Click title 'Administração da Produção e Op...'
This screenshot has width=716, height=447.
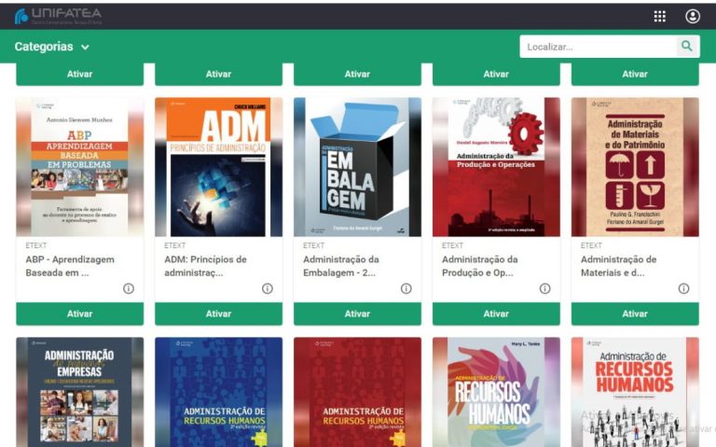(x=480, y=266)
